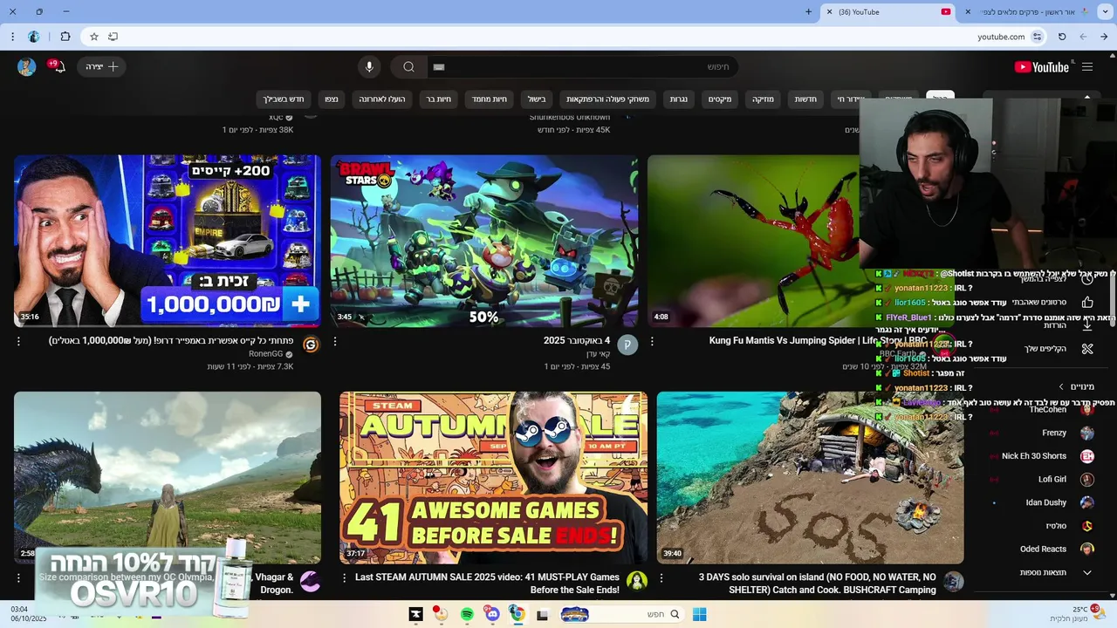
Task: Reload the page in Chrome
Action: [x=1062, y=37]
